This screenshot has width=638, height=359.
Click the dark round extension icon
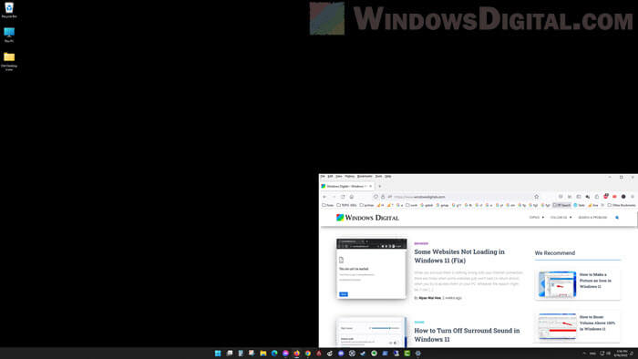pyautogui.click(x=623, y=197)
